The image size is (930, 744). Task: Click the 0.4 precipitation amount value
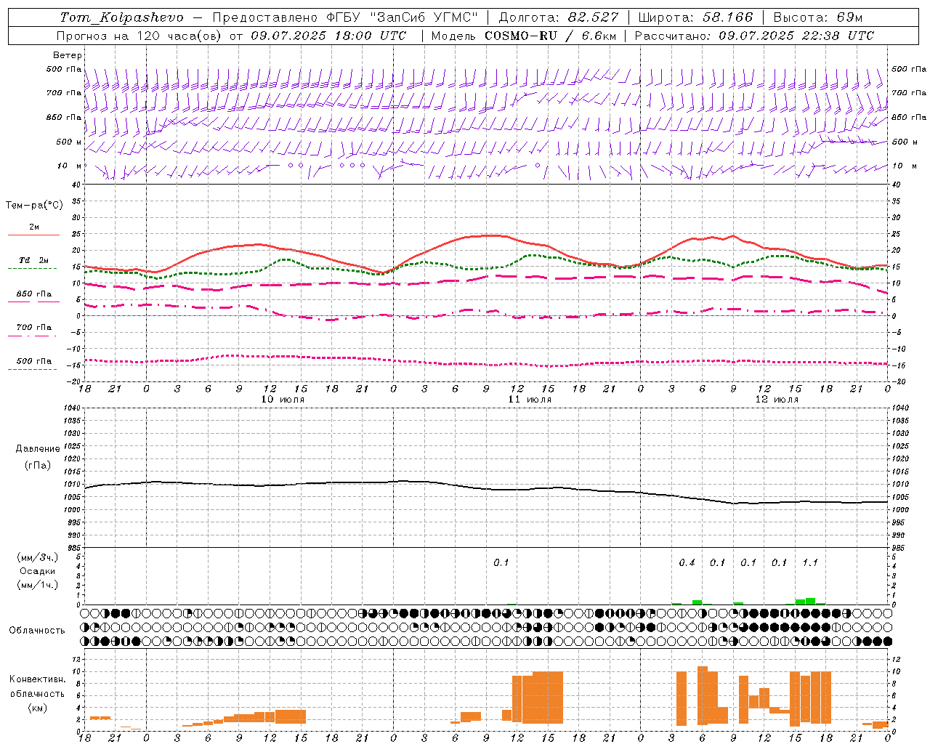point(687,563)
